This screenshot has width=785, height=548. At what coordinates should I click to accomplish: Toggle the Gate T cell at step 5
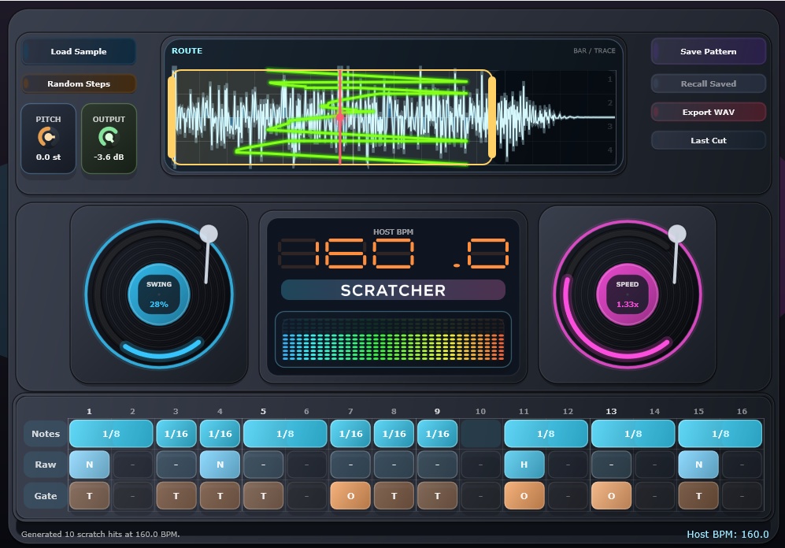263,496
